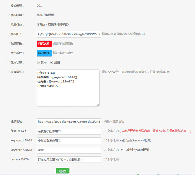Open the 文字颜色 #26B0FF color swatch
195x175 pixels.
pyautogui.click(x=44, y=53)
